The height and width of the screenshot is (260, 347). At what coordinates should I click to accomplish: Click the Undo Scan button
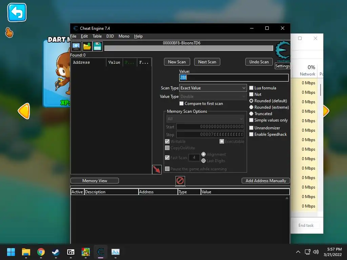(x=259, y=62)
